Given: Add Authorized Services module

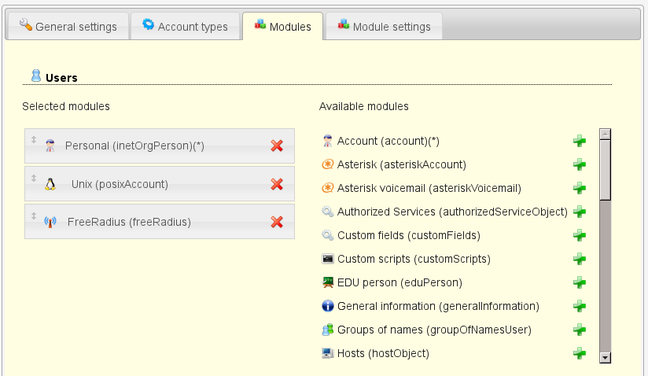Looking at the screenshot, I should point(580,212).
